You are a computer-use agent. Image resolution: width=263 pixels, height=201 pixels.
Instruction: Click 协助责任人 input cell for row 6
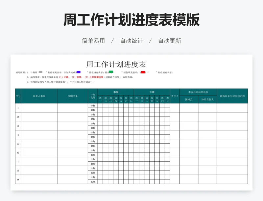click(207, 152)
